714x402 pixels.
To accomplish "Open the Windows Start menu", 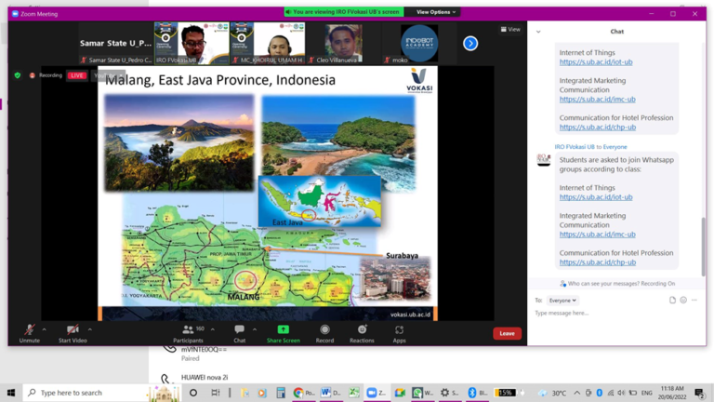I will [11, 393].
